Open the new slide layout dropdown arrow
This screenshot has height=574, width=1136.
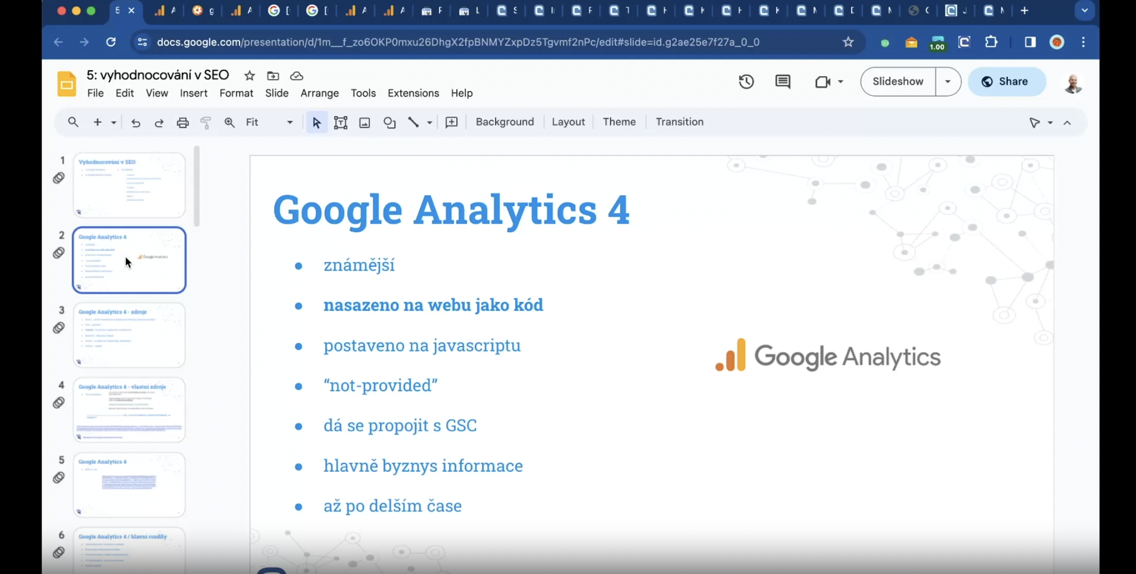tap(113, 122)
